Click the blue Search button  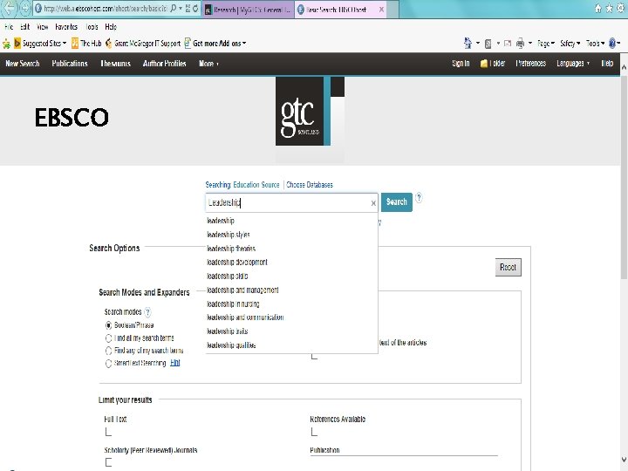tap(397, 201)
